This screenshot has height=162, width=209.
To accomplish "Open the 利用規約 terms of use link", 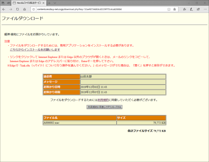I will point(103,100).
